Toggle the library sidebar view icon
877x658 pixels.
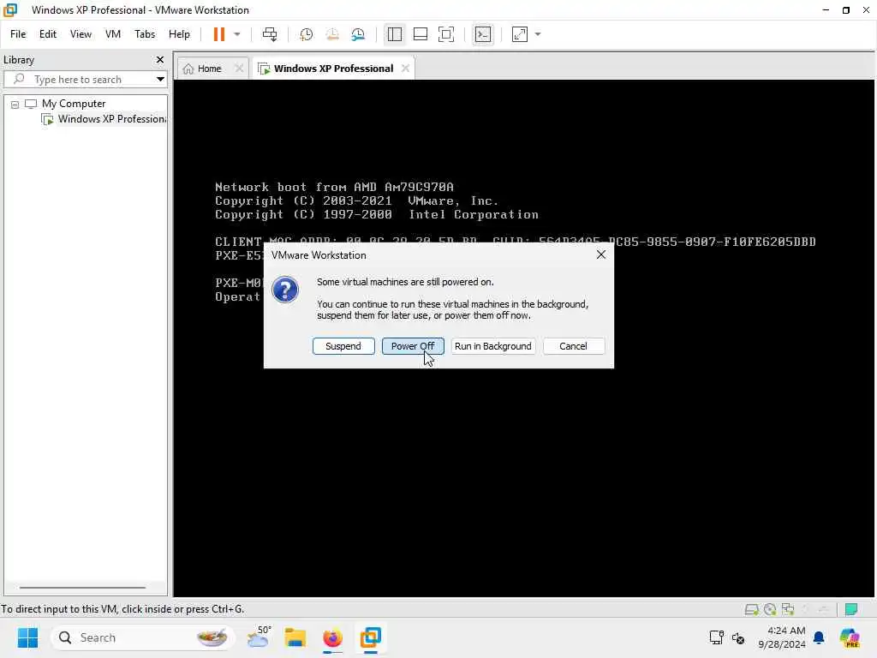point(394,34)
